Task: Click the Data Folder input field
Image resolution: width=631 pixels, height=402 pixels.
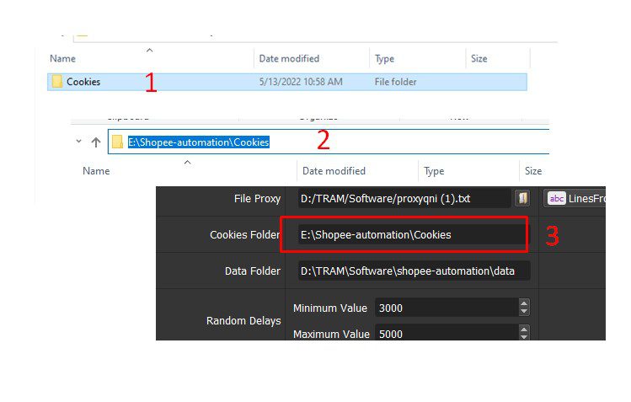Action: 414,271
